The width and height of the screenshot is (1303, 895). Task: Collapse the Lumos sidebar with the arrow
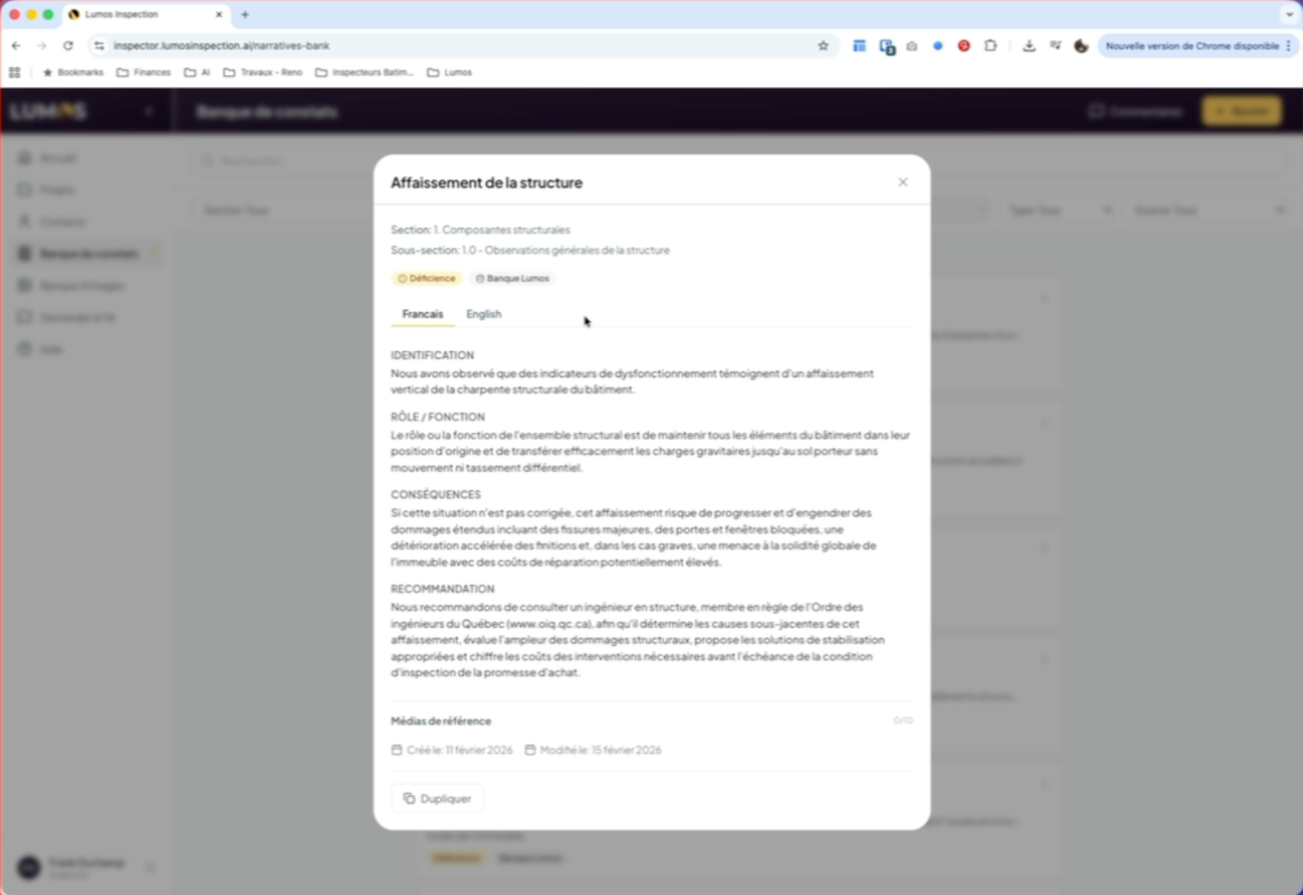149,111
